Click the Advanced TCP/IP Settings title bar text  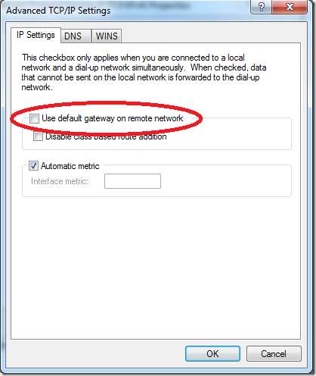[x=58, y=11]
